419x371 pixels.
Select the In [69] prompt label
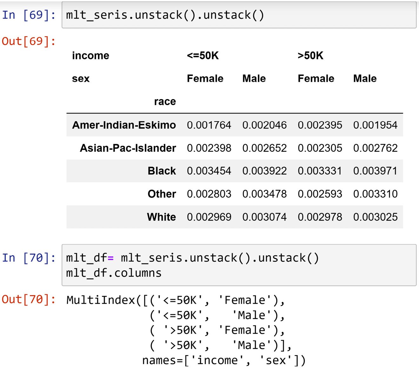29,15
